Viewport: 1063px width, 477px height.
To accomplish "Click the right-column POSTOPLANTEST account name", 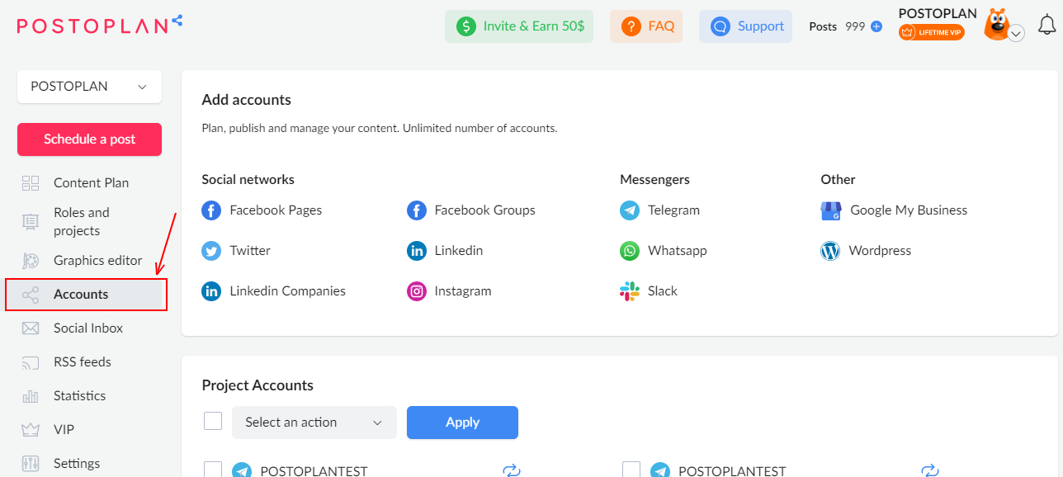I will pos(732,471).
